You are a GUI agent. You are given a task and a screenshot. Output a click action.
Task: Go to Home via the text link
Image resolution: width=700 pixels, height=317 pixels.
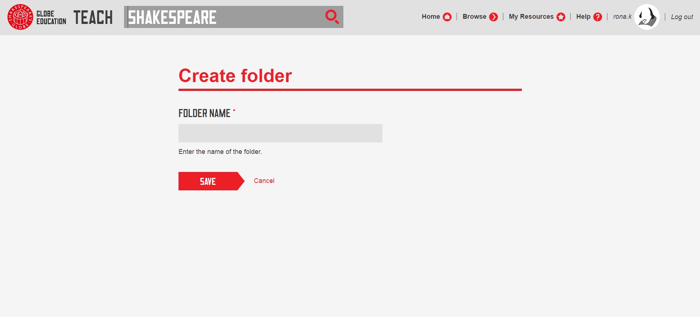tap(431, 17)
